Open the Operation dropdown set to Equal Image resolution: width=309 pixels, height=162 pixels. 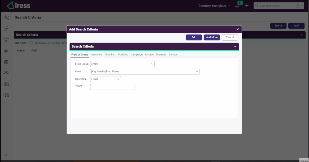point(105,79)
